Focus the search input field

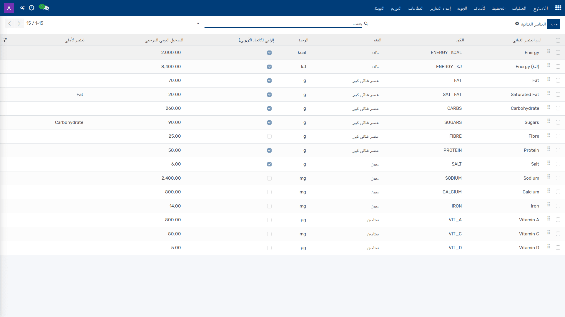click(283, 23)
